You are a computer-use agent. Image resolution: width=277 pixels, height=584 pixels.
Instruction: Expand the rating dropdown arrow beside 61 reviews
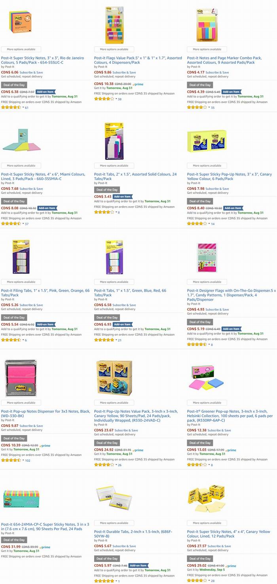(x=23, y=108)
